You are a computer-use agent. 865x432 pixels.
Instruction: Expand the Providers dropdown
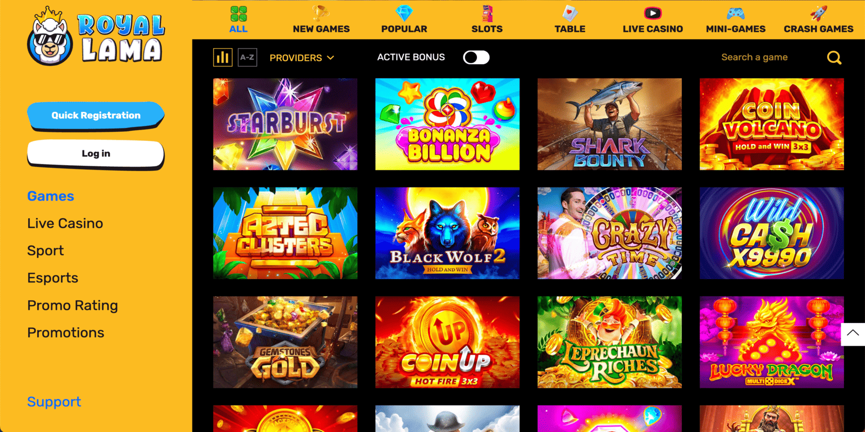302,58
